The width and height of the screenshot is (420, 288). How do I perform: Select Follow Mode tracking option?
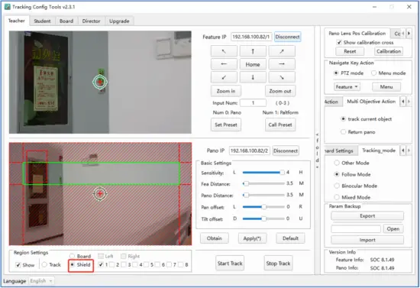pos(337,174)
